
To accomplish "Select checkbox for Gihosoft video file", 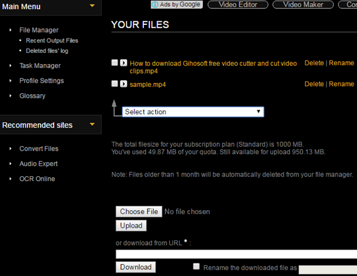I will 115,63.
